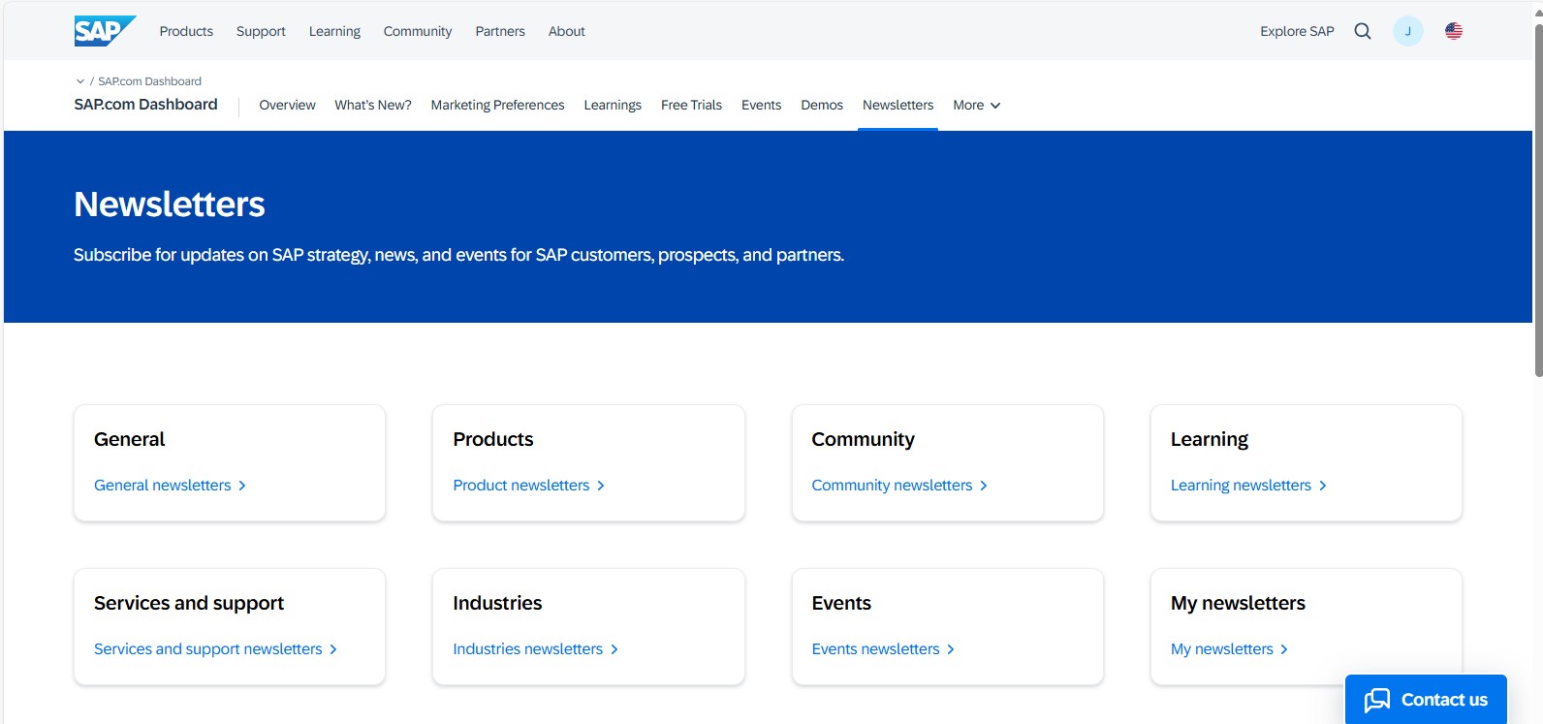
Task: Open the search magnifier icon
Action: click(1362, 31)
